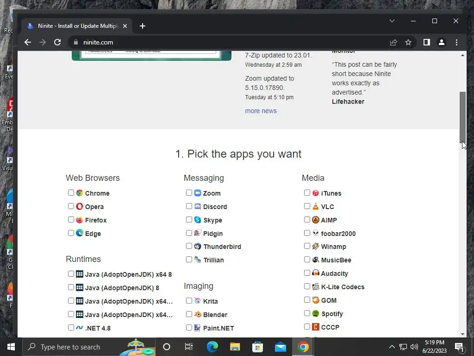Click the Skype label text
Image resolution: width=474 pixels, height=356 pixels.
click(x=213, y=220)
